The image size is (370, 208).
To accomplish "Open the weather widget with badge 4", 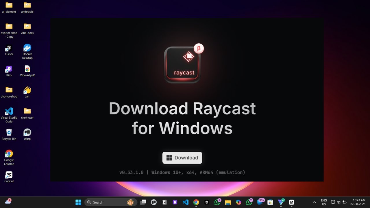I will (x=8, y=202).
